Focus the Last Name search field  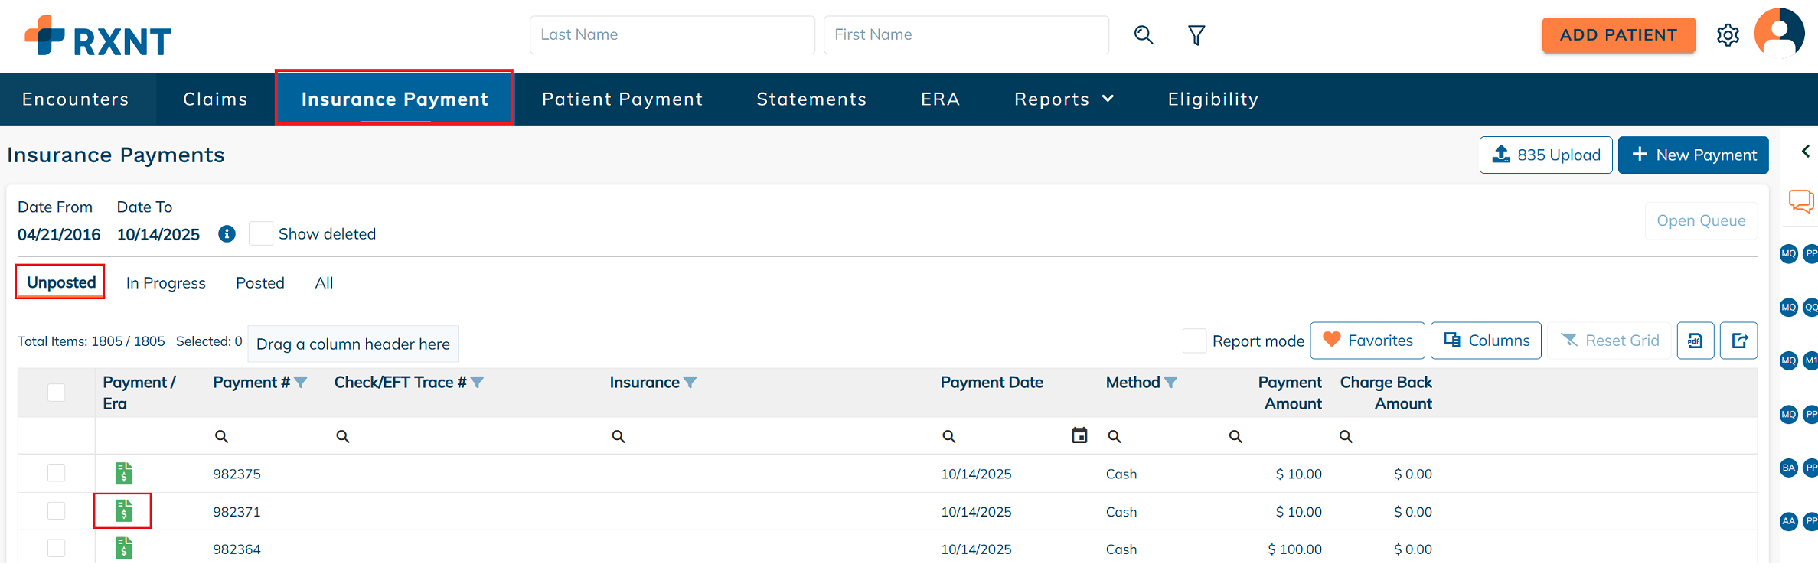click(671, 35)
